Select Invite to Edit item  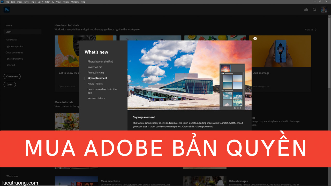(95, 67)
